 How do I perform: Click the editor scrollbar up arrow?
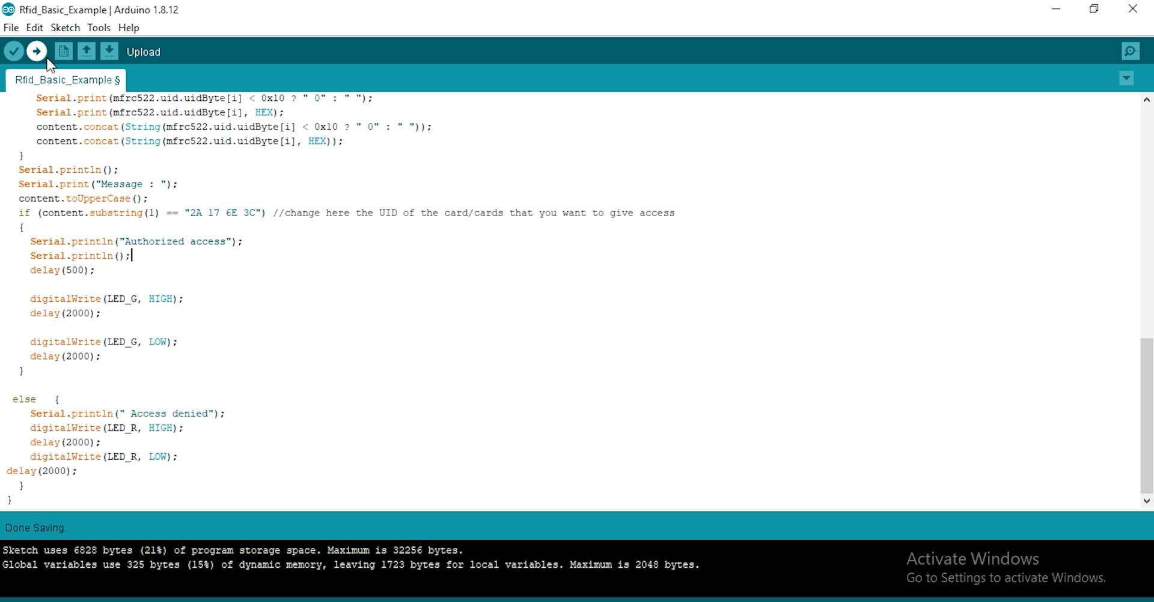(x=1146, y=100)
